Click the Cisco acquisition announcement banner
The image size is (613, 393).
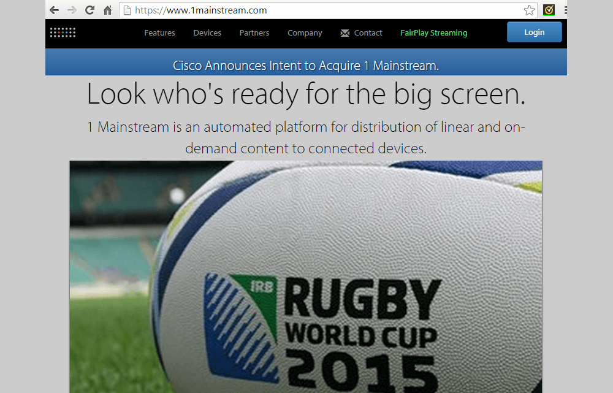pos(306,66)
